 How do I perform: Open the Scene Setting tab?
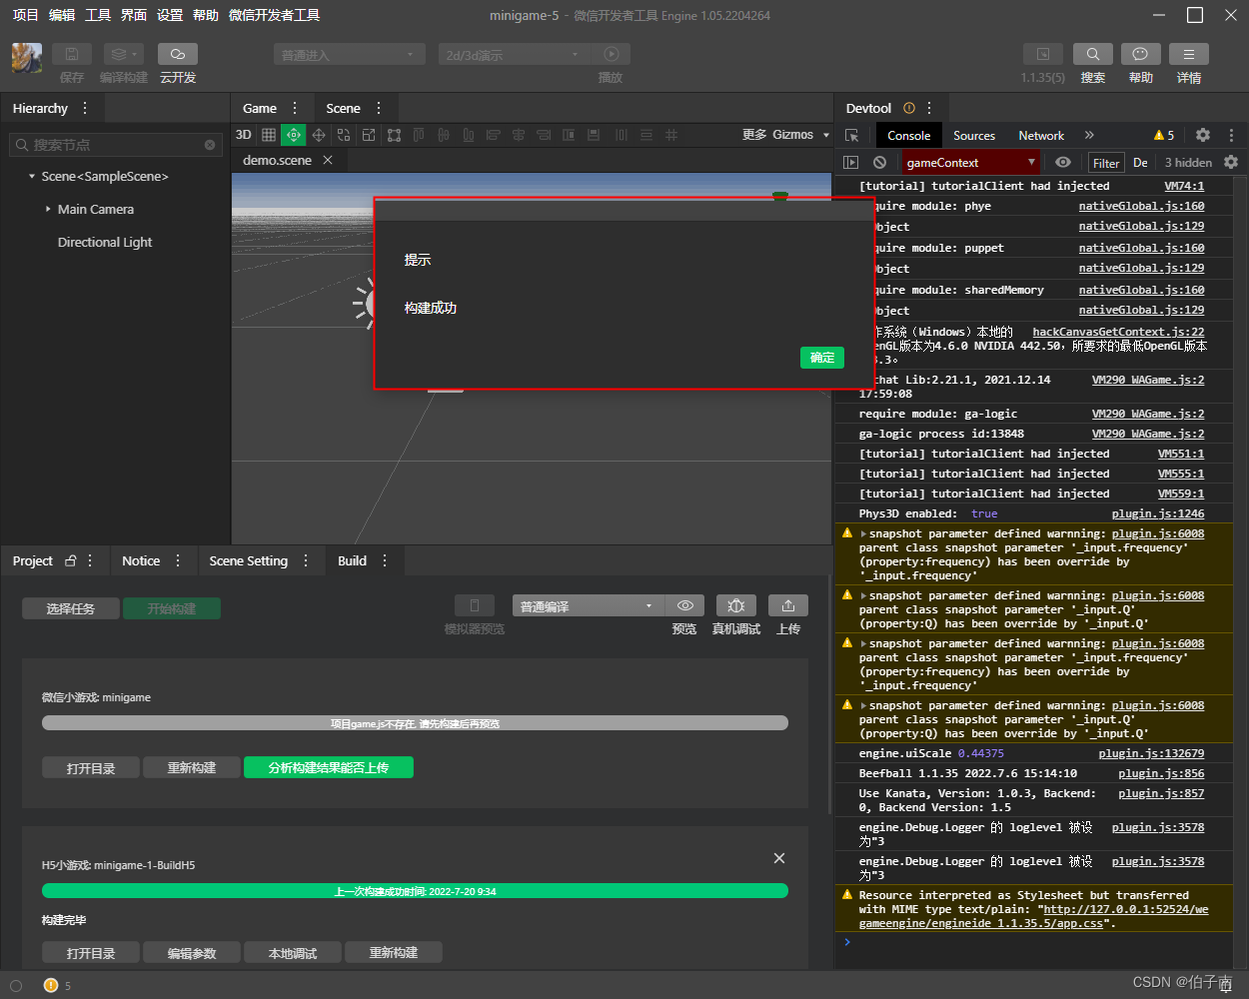click(249, 560)
